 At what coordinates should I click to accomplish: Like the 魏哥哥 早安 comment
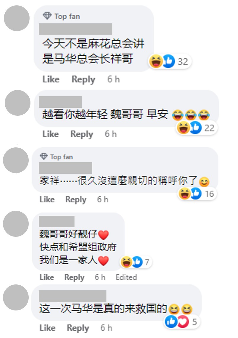(51, 134)
